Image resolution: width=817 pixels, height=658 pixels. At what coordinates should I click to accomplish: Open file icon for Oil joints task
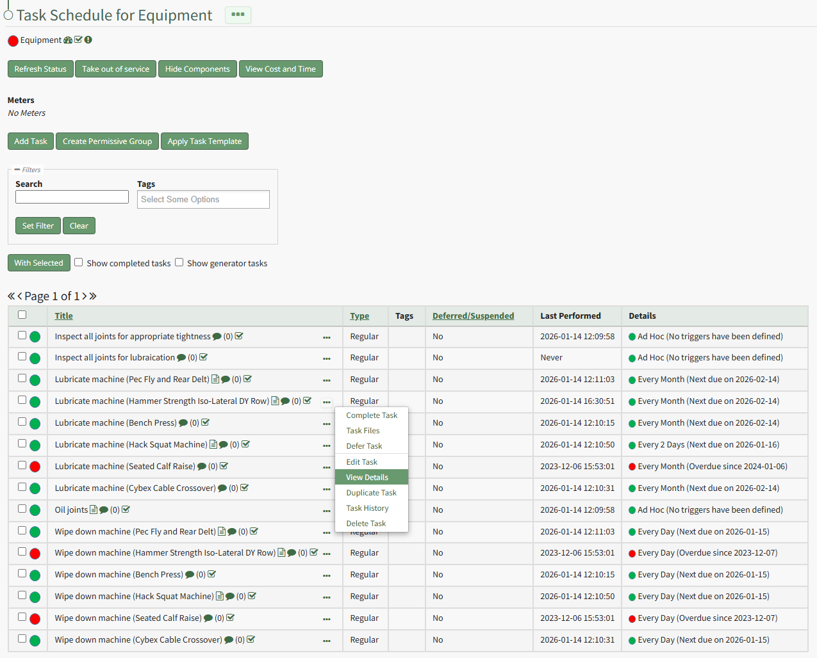94,510
